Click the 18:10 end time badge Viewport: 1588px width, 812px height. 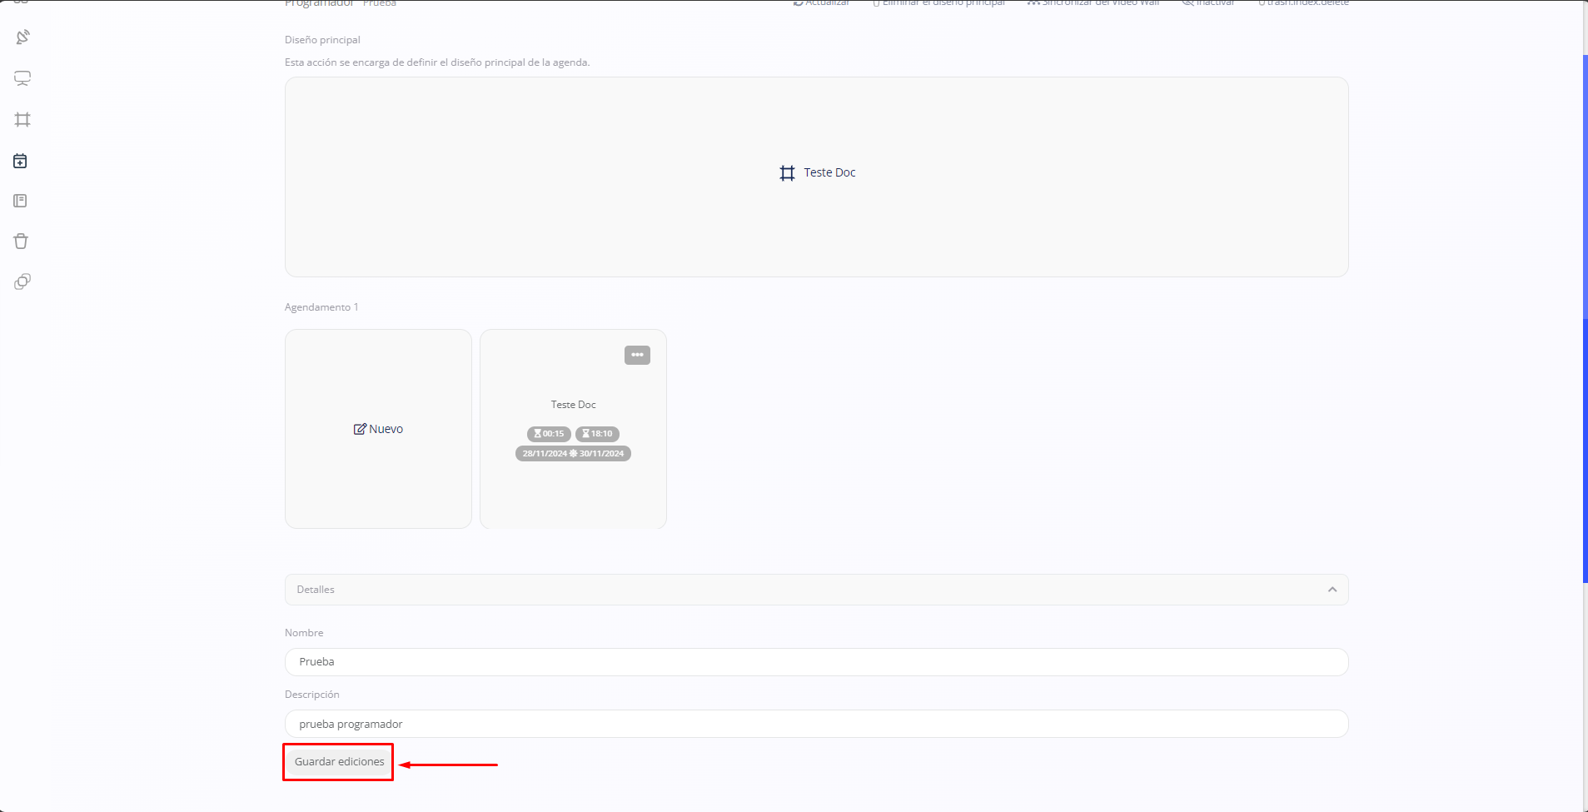[597, 434]
